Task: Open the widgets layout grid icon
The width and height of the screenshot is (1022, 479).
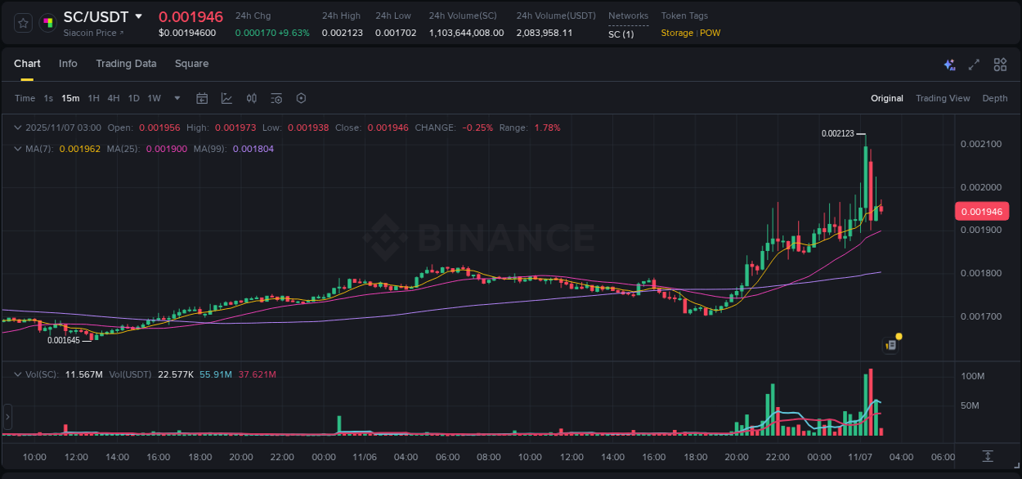Action: 998,64
